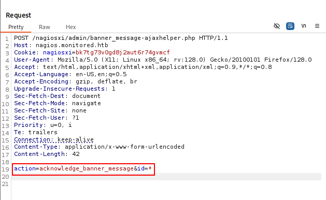Image resolution: width=326 pixels, height=200 pixels.
Task: Click the Content-Type header line
Action: coord(99,147)
